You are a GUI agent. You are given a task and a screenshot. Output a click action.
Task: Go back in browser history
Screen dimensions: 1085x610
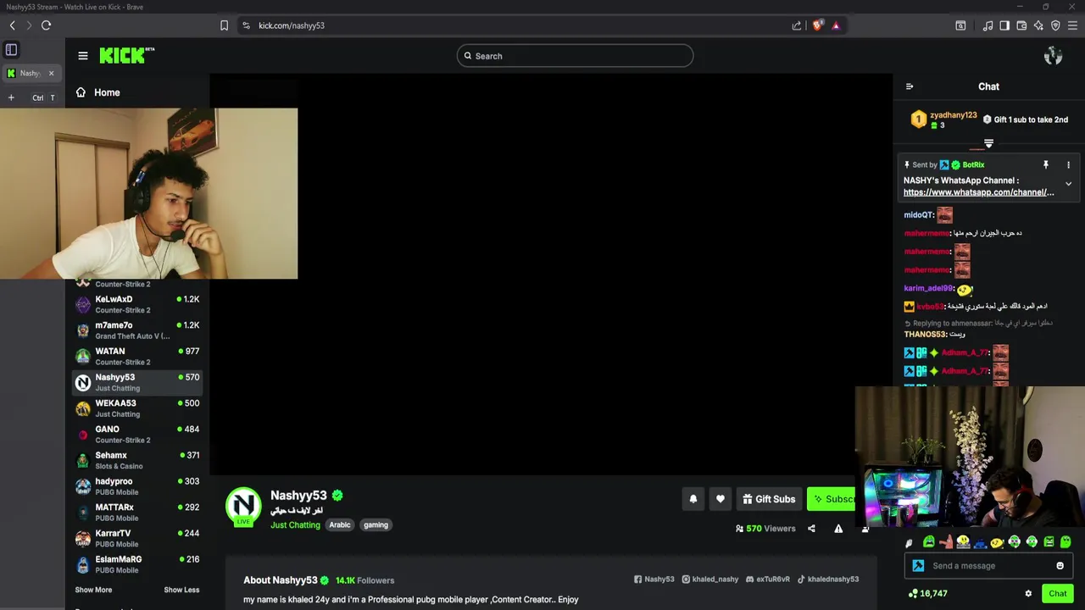(12, 25)
